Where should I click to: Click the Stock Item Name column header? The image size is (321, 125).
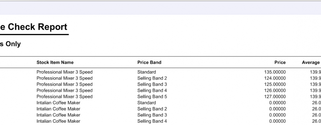[x=55, y=63]
